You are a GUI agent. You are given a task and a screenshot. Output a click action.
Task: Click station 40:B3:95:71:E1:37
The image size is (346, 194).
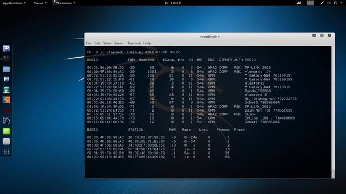pos(147,142)
